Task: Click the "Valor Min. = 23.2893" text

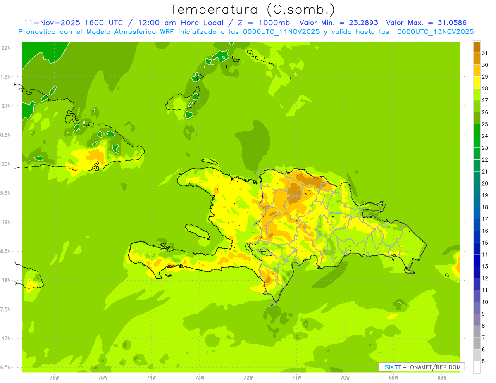Action: 339,23
